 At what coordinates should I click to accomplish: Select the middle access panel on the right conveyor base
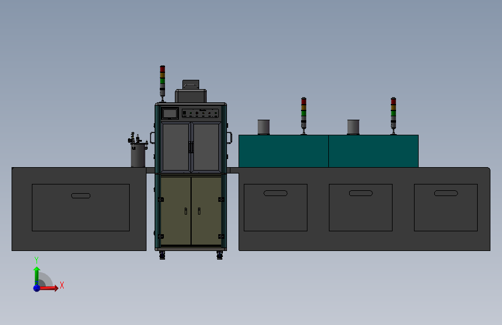coord(361,208)
